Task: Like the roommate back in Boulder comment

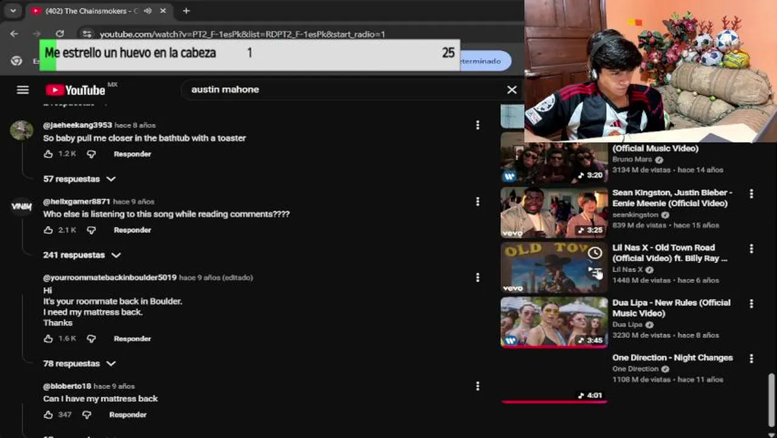Action: point(49,339)
